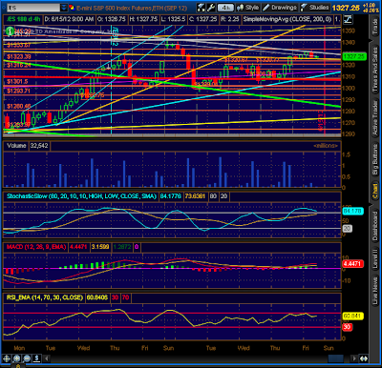Image resolution: width=382 pixels, height=368 pixels.
Task: Open the Drawings menu
Action: point(280,8)
